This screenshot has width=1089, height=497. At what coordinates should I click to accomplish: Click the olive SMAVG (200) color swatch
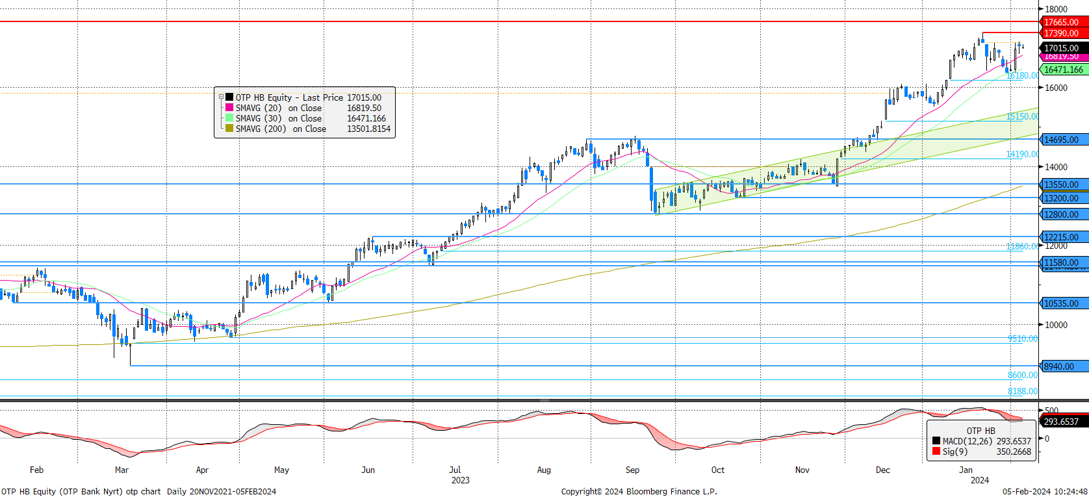pyautogui.click(x=229, y=129)
